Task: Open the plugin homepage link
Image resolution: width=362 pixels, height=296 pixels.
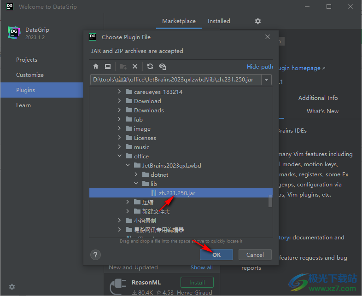Action: [x=301, y=68]
